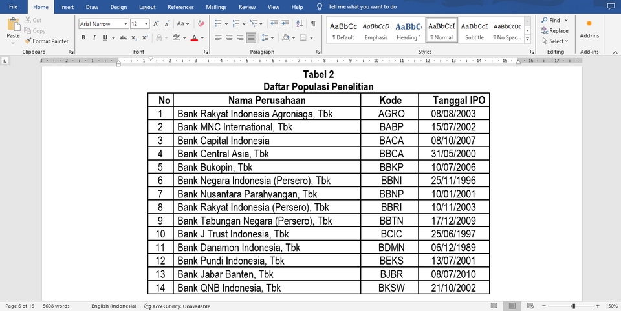Apply paragraph shading color bucket
The width and height of the screenshot is (621, 311).
point(285,37)
